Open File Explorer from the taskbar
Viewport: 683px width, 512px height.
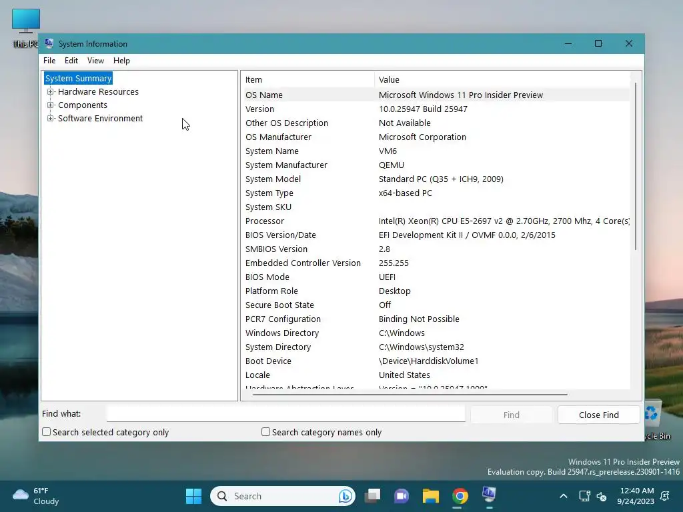(430, 496)
